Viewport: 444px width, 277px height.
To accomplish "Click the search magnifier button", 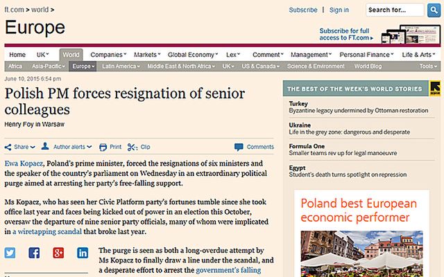I will click(434, 10).
